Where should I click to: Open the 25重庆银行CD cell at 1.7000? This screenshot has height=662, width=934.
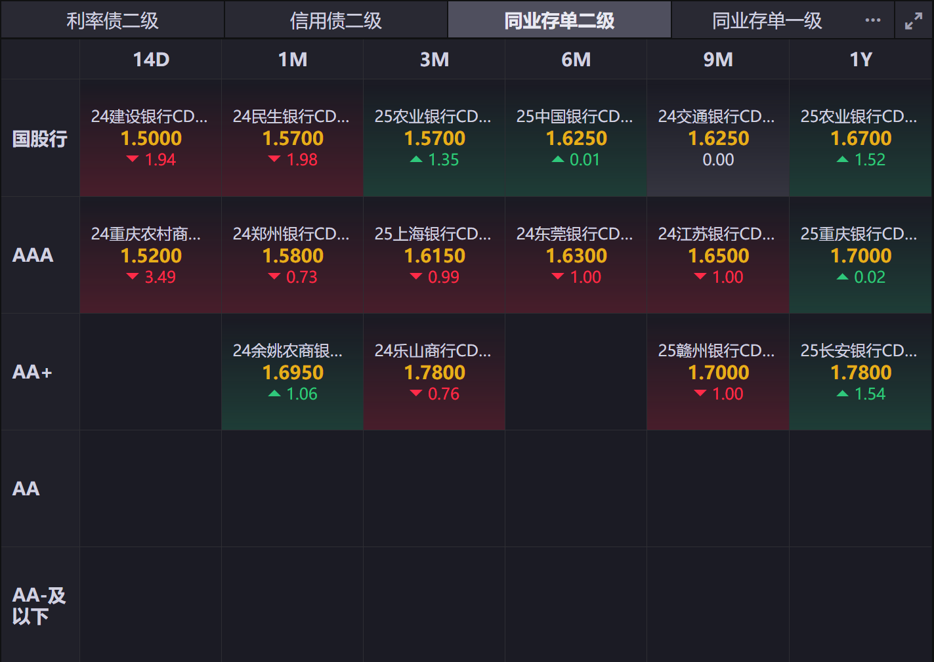click(x=860, y=255)
